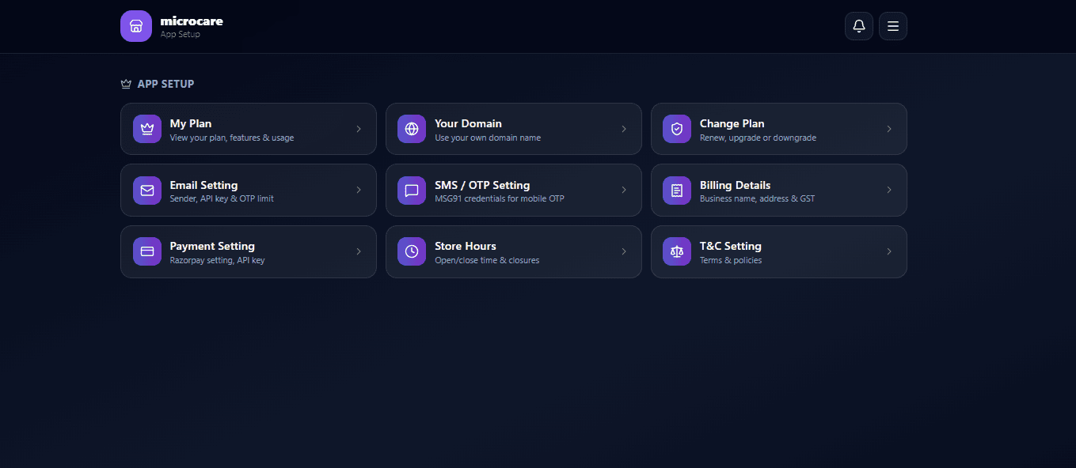Open the SMS / OTP Setting title
The image size is (1076, 468).
pyautogui.click(x=482, y=185)
